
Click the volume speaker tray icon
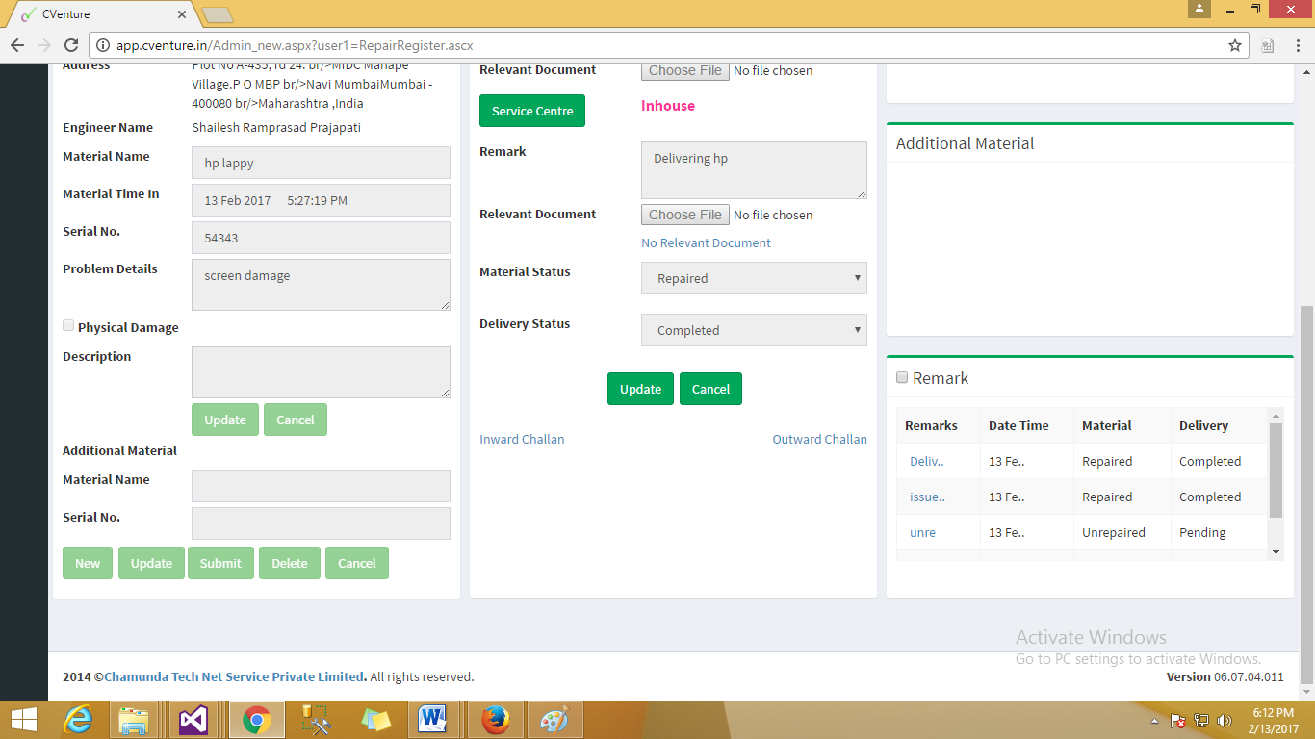(x=1225, y=721)
